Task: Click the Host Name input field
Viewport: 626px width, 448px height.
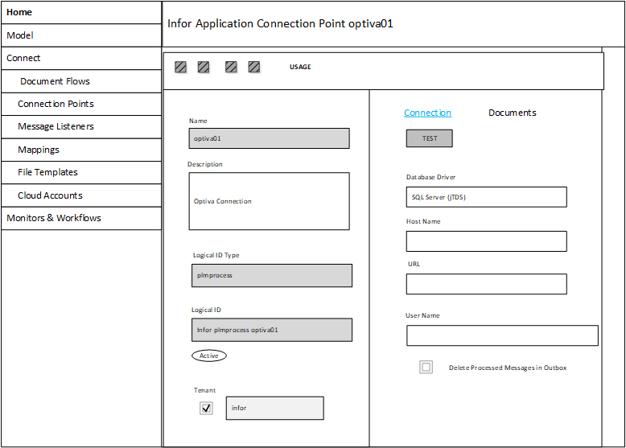Action: (486, 241)
